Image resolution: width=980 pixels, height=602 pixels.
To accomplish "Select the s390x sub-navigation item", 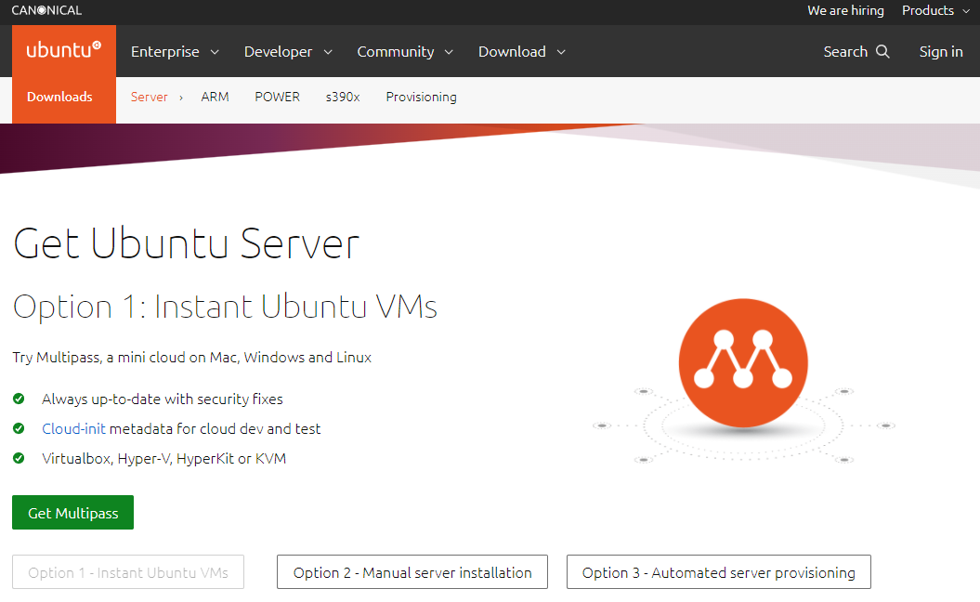I will [x=343, y=97].
